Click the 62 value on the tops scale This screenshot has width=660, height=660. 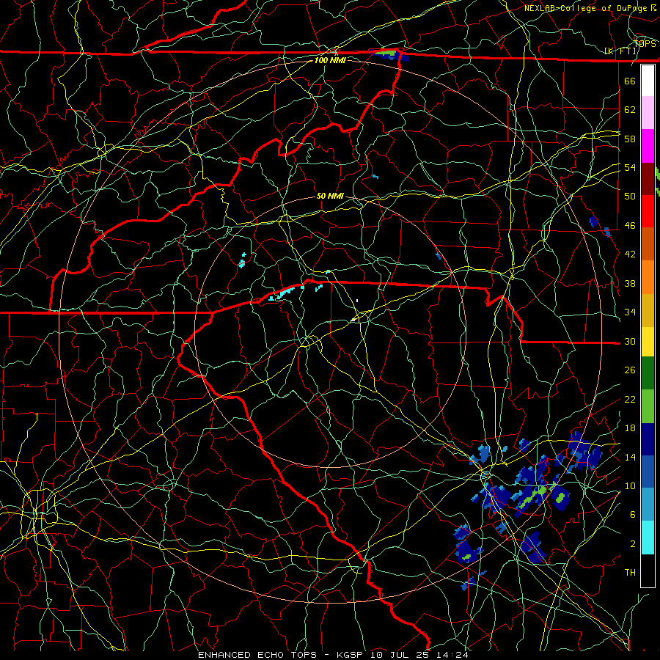click(x=630, y=110)
